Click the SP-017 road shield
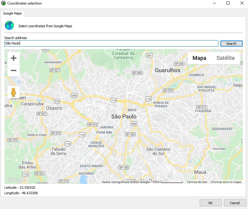 click(x=202, y=107)
